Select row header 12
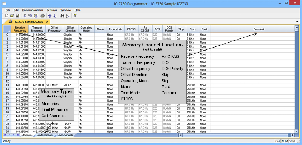Viewport: 302px width, 145px height. (7, 81)
